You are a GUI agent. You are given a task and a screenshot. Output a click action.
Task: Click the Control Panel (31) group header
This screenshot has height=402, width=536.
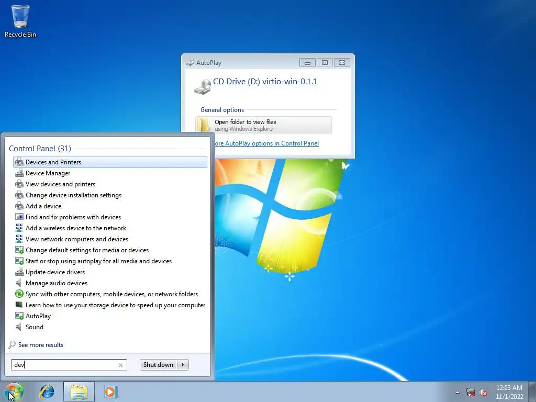40,148
